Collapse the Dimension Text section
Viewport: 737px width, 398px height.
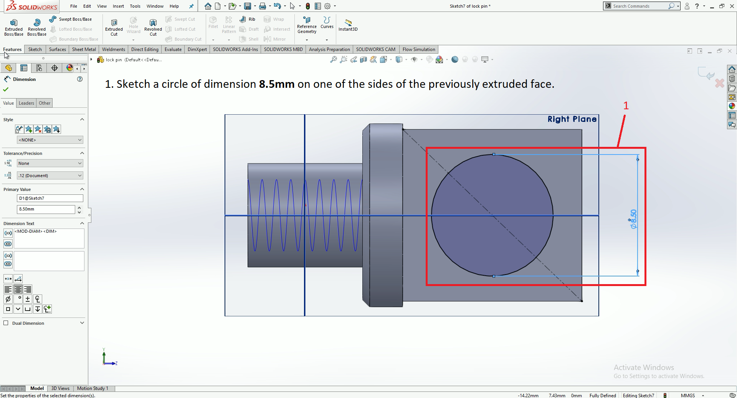[x=82, y=224]
